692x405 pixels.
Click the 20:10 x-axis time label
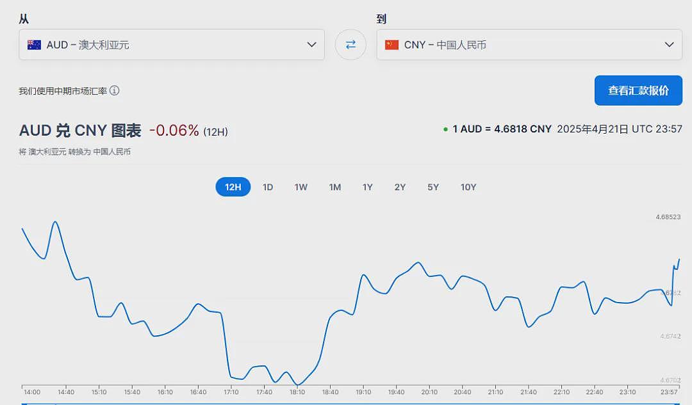(429, 392)
